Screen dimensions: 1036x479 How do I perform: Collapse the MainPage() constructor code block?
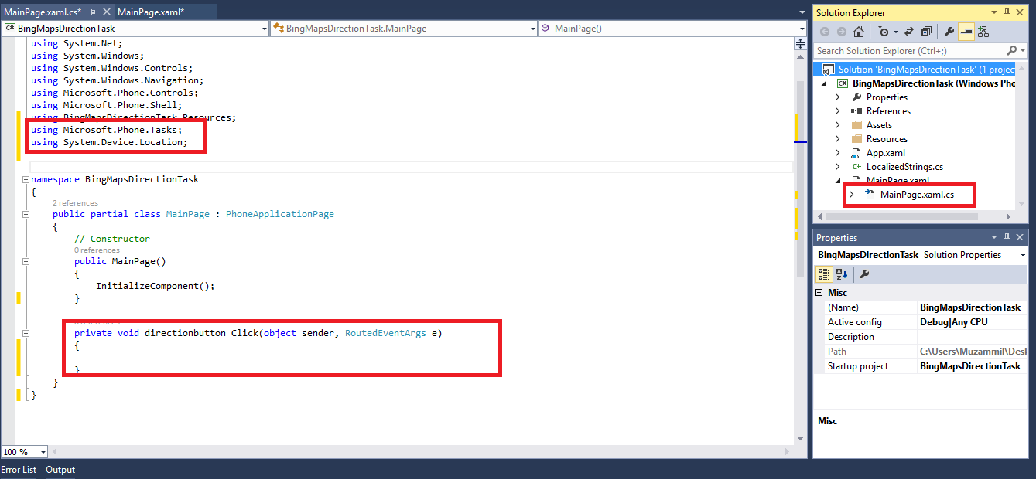(x=26, y=261)
